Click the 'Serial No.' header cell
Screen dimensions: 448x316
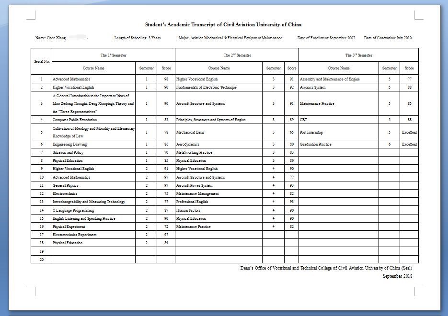(x=42, y=61)
